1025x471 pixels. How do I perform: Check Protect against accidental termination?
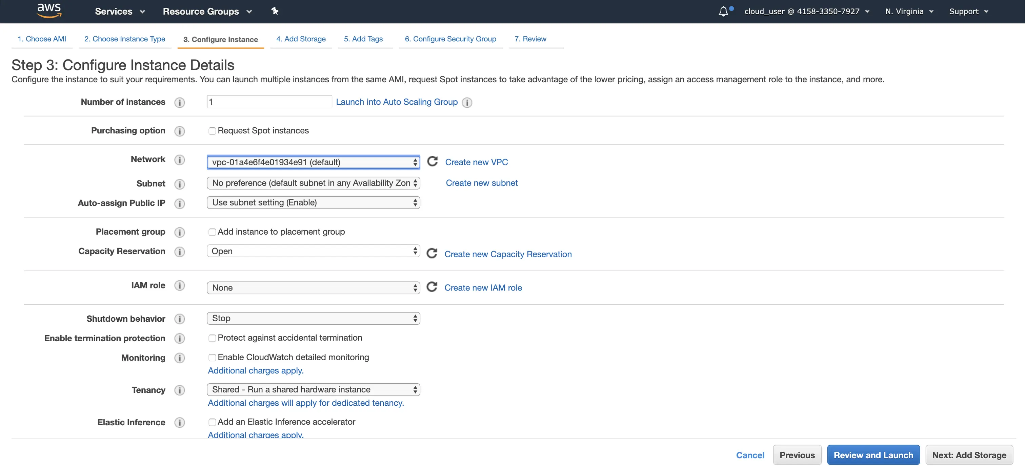click(212, 338)
